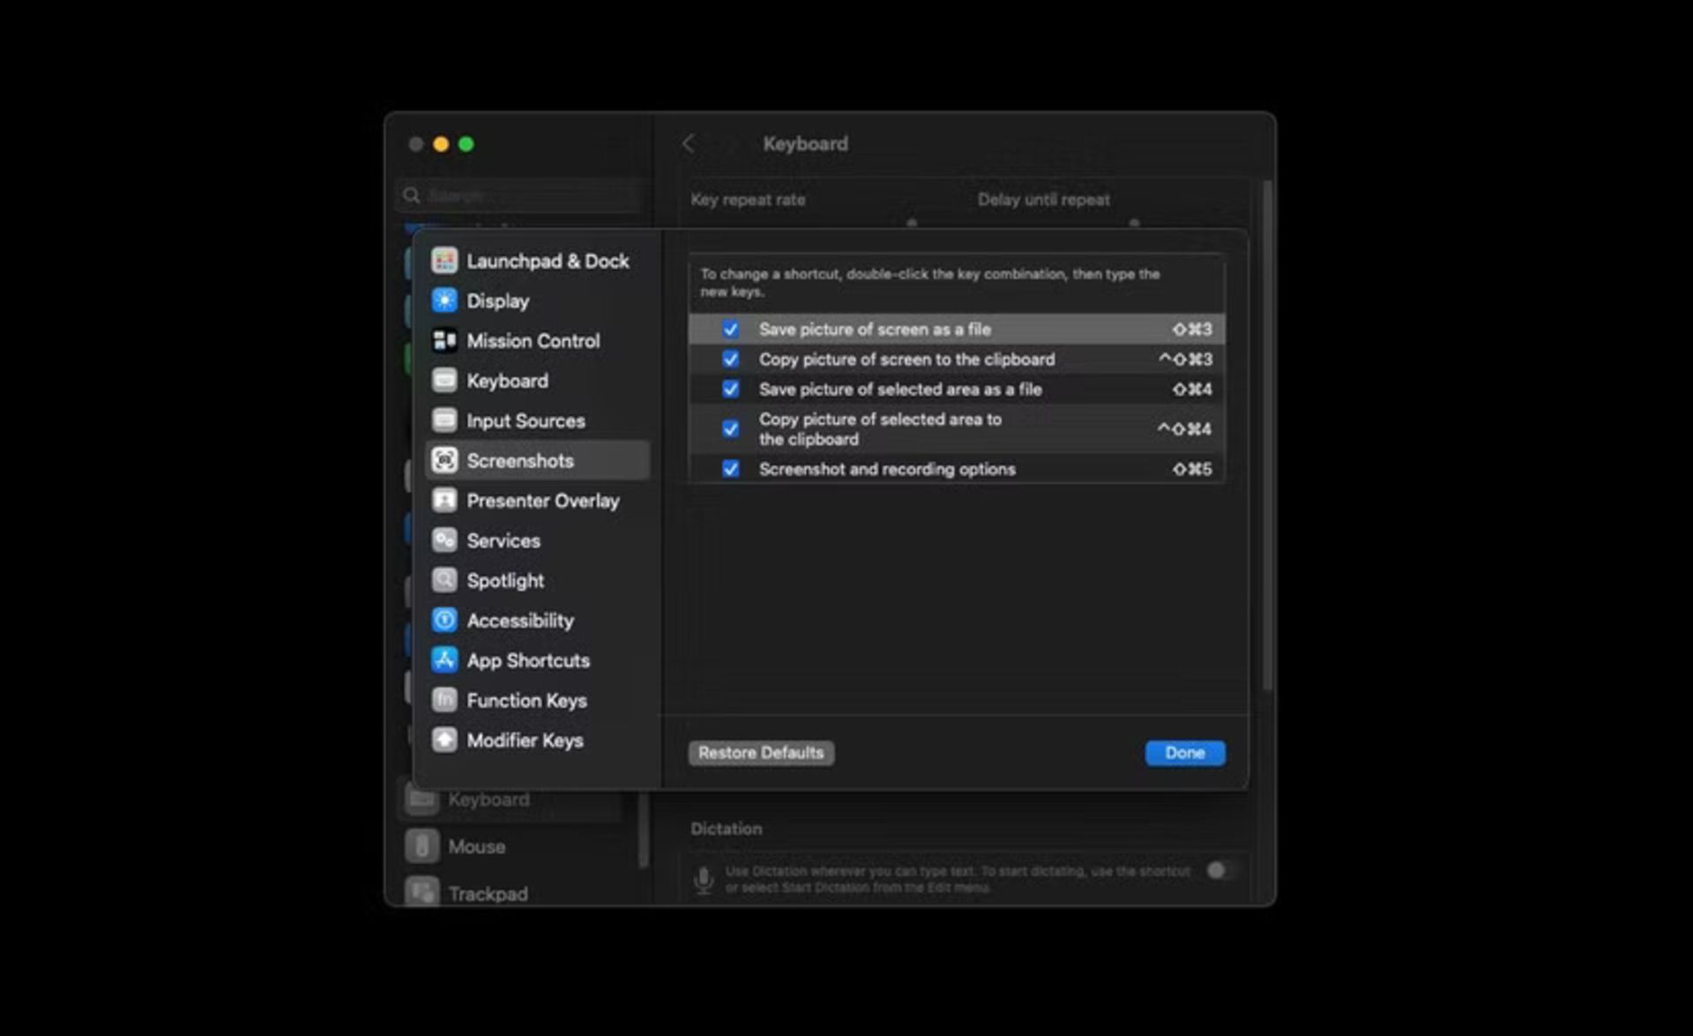Screen dimensions: 1693x1036
Task: Toggle Copy picture of screen checkbox
Action: [x=732, y=358]
